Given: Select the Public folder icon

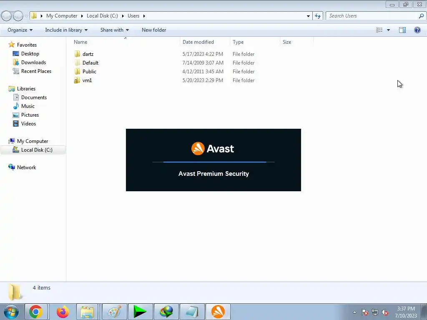Looking at the screenshot, I should tap(77, 72).
